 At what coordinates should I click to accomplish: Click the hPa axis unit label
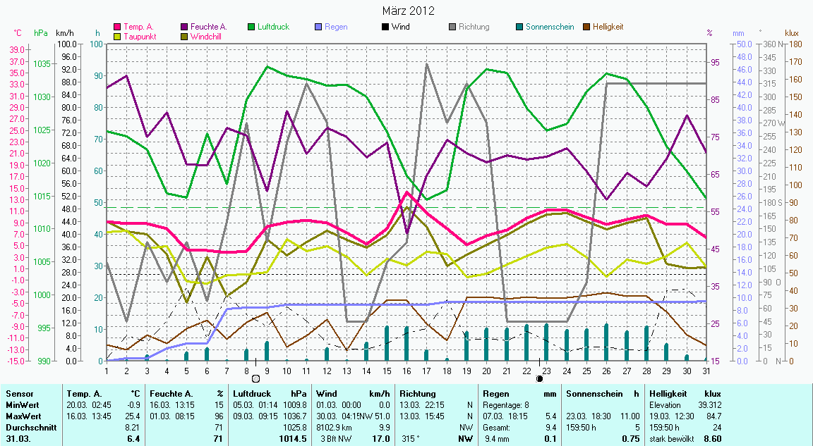tap(41, 33)
